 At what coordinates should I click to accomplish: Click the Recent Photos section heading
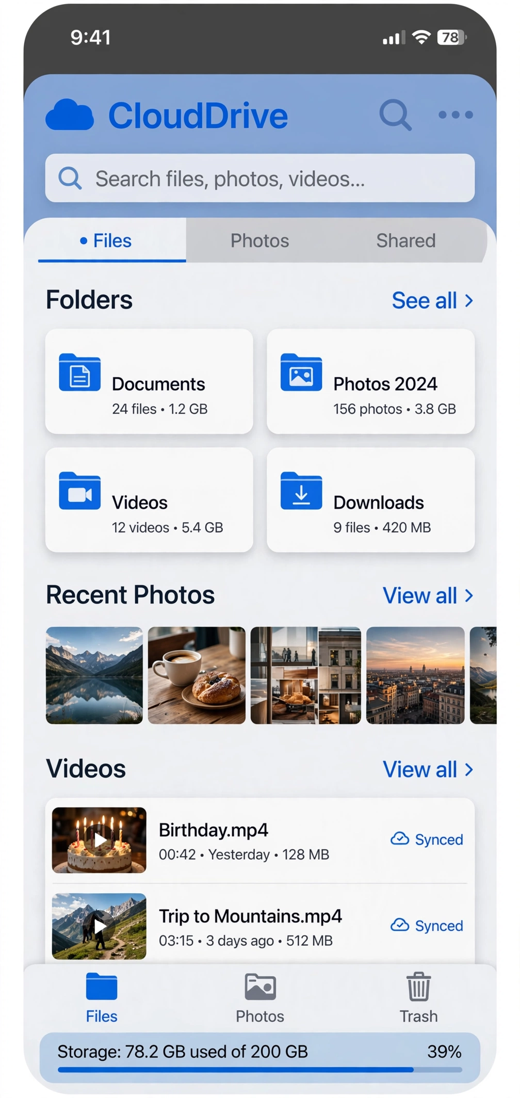131,595
